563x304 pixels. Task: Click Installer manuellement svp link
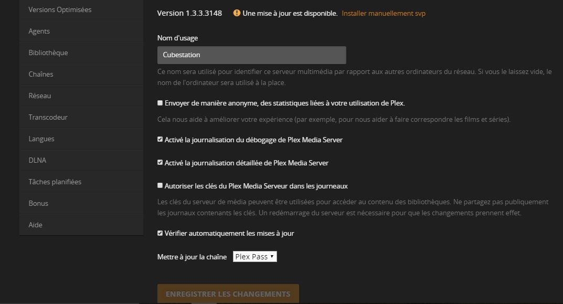click(384, 13)
